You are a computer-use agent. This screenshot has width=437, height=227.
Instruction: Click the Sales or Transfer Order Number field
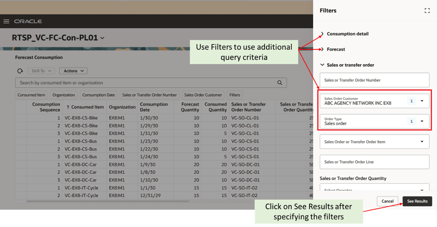(374, 80)
